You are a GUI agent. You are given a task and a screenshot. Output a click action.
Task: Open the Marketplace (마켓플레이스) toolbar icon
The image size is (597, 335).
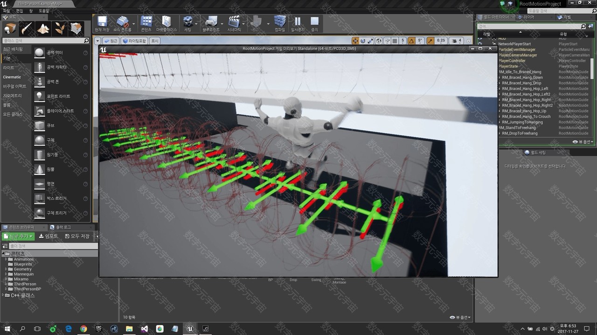tap(167, 23)
